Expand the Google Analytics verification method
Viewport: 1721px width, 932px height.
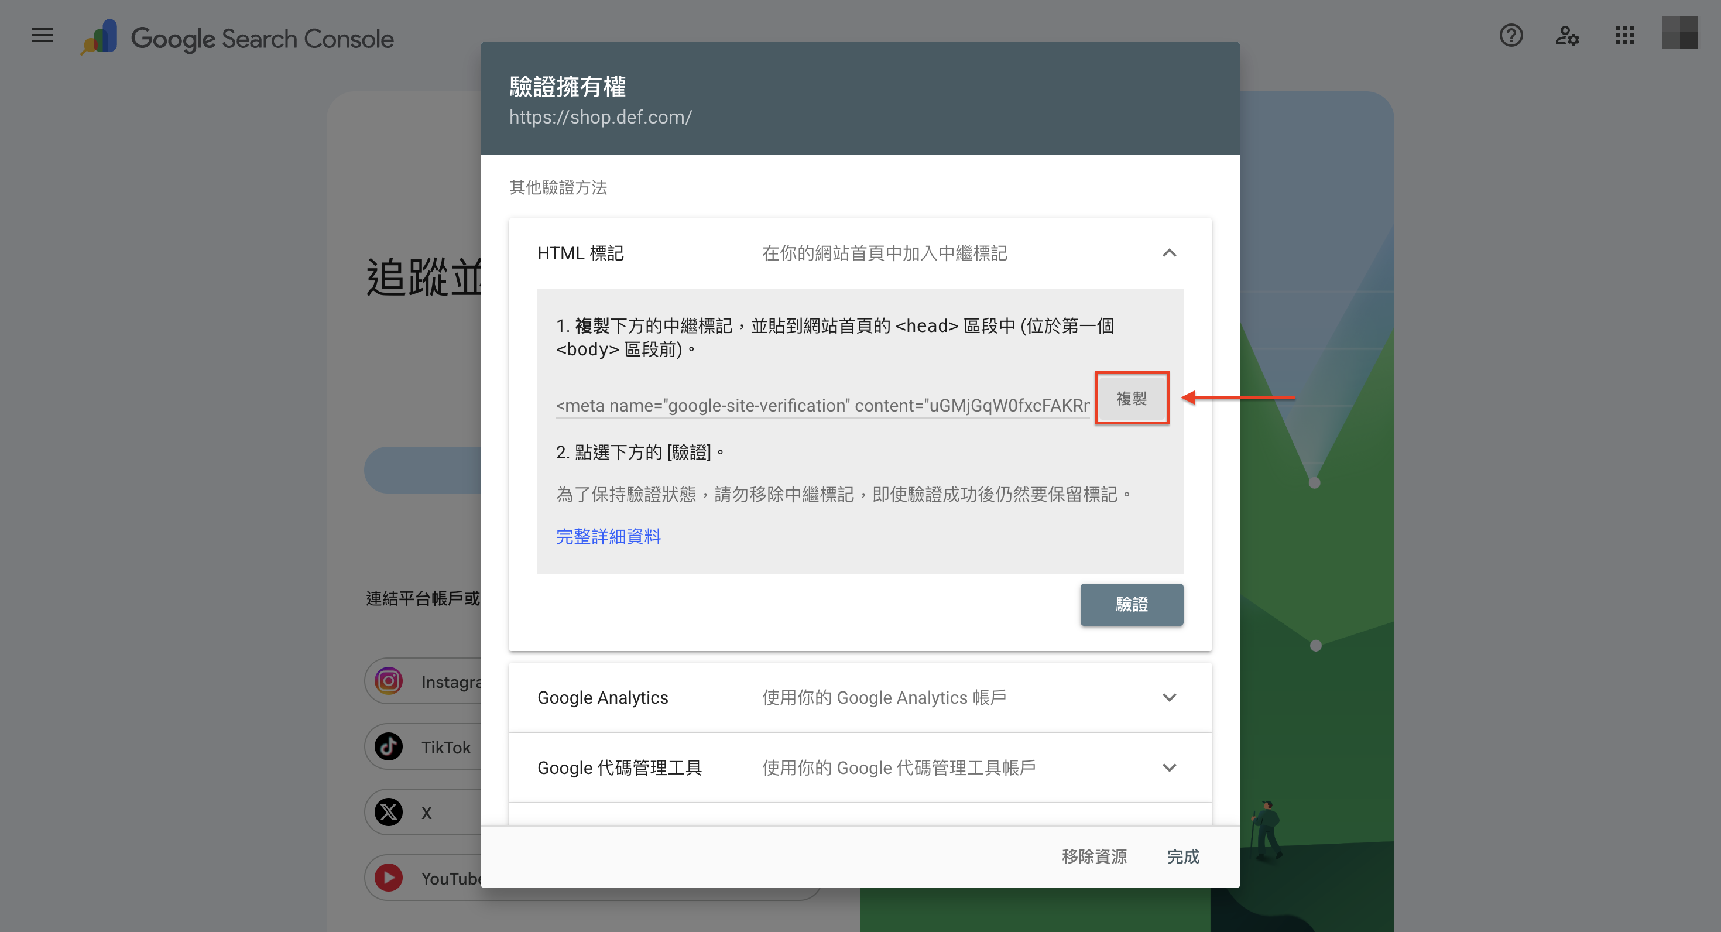(x=1168, y=697)
